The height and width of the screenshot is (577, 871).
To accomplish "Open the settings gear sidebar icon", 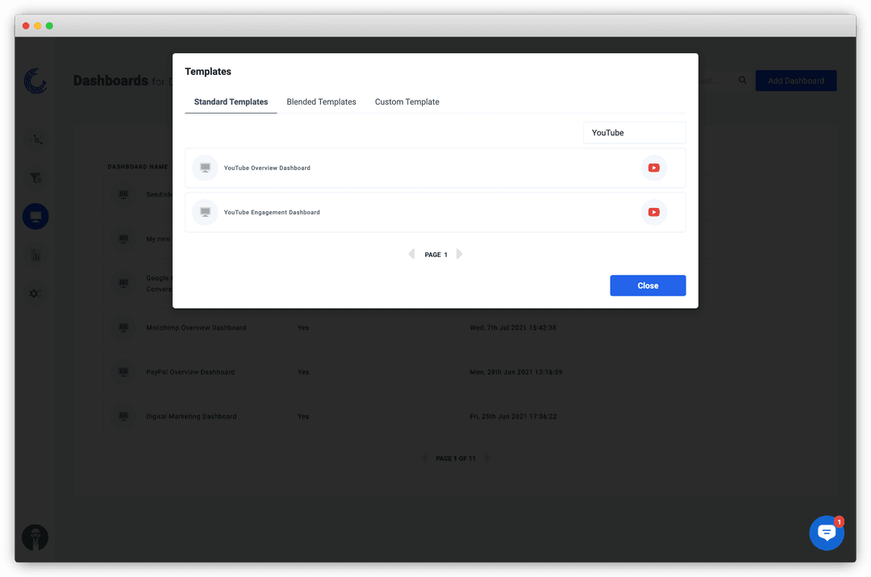I will (35, 293).
